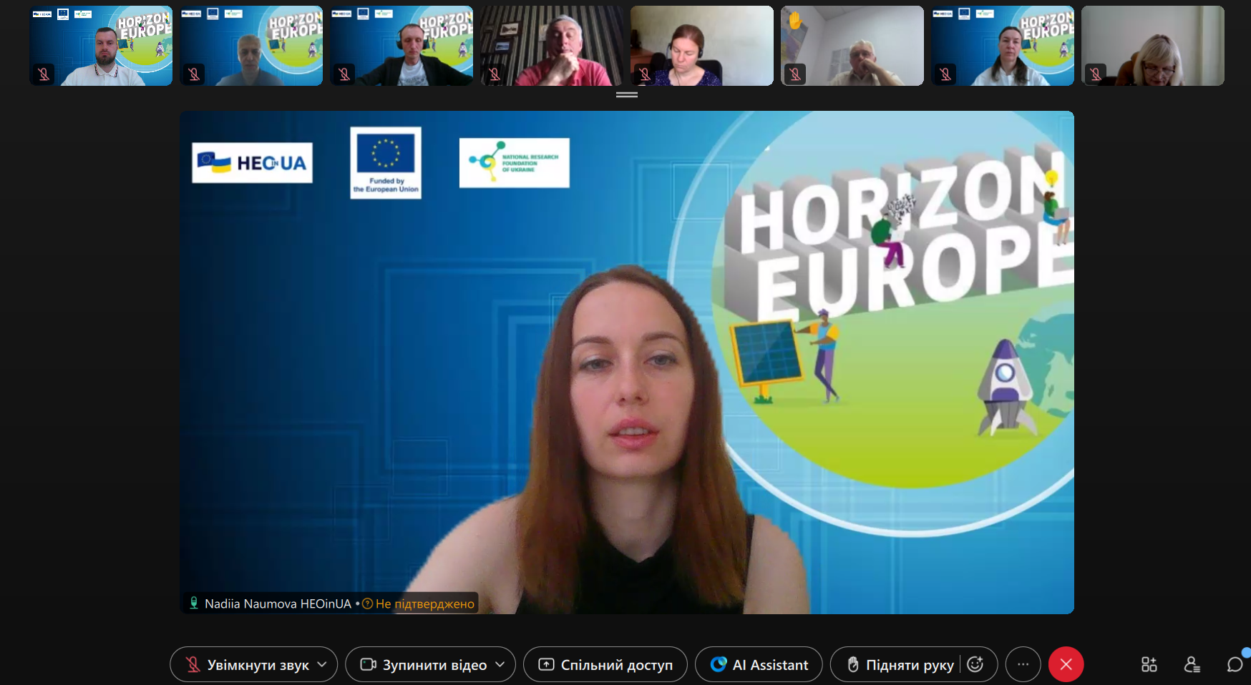Select thumbnail of man in red shirt
This screenshot has height=685, width=1251.
(x=552, y=46)
